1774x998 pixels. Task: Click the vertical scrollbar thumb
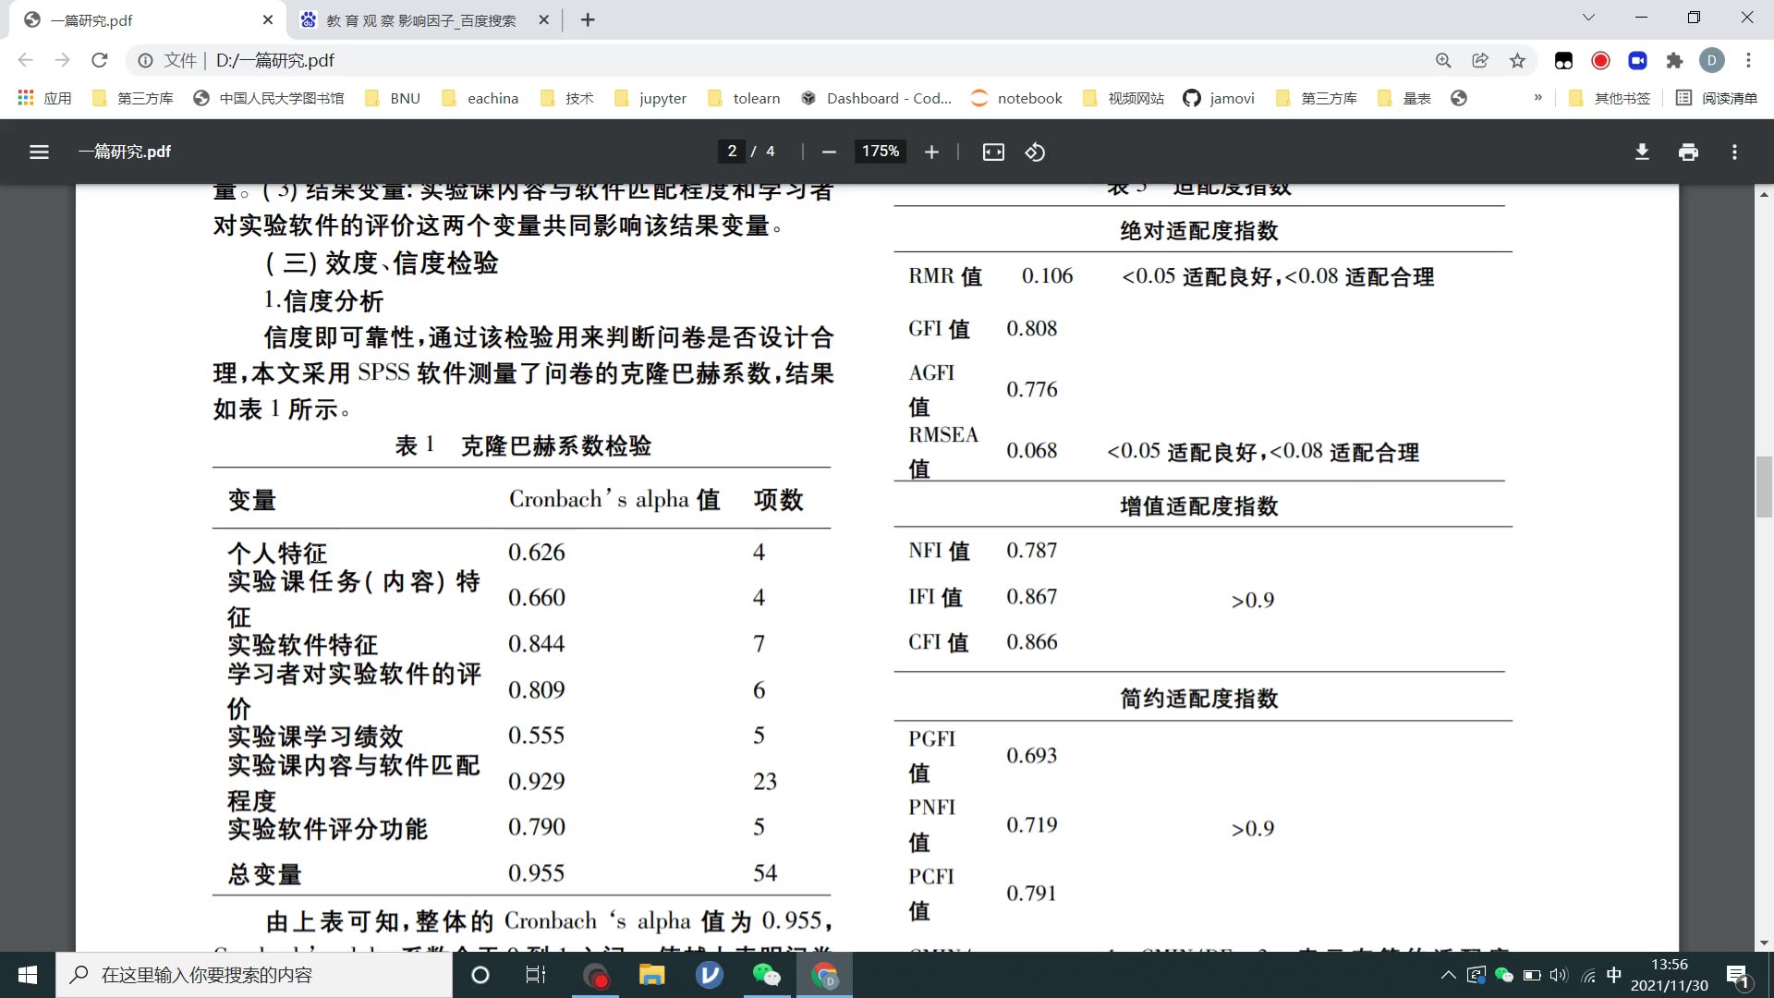1764,486
